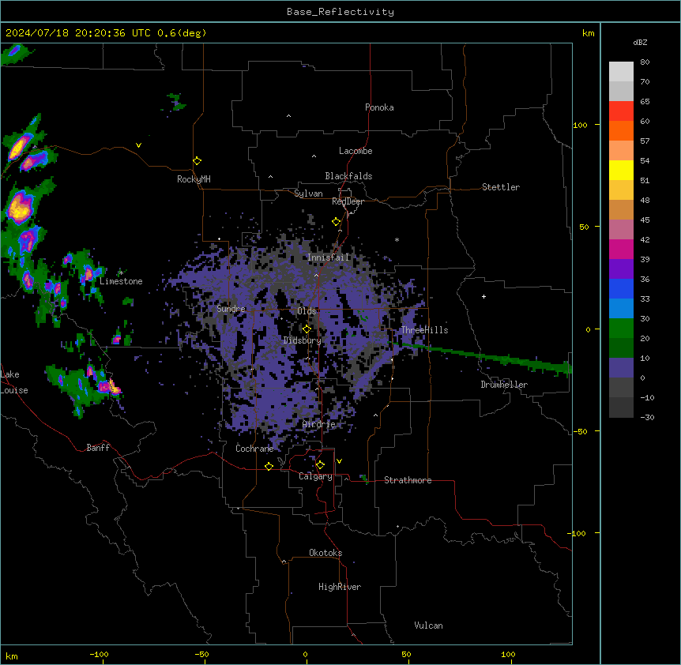Screen dimensions: 681x665
Task: Click the Didsbury town label
Action: (x=303, y=340)
